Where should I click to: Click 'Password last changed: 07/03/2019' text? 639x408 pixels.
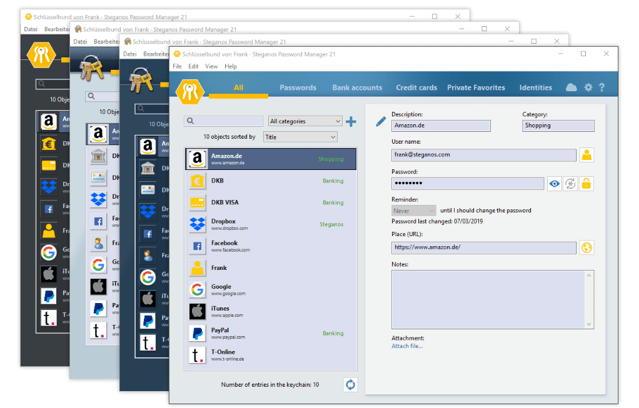point(437,222)
